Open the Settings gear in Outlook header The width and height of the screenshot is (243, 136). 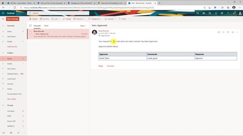point(222,13)
